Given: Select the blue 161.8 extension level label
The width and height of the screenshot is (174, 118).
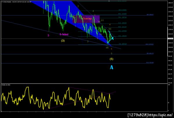Looking at the screenshot, I should tap(150, 63).
